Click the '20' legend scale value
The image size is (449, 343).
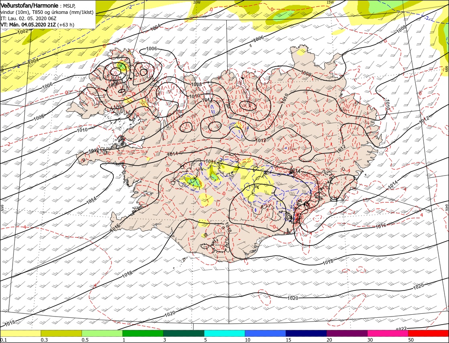pyautogui.click(x=330, y=339)
